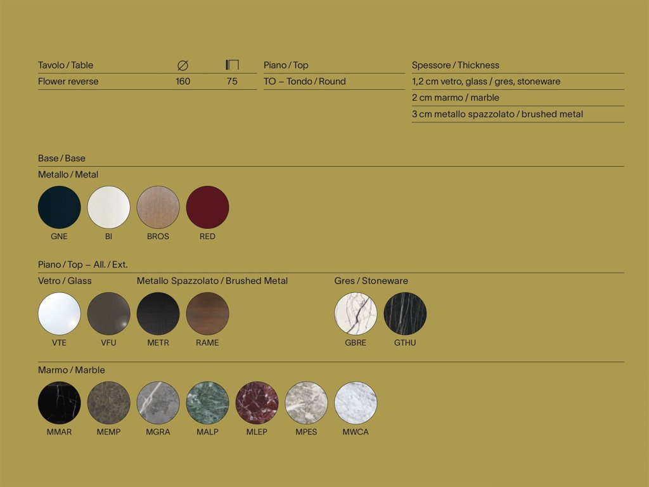Select the MPES light grey marble swatch
This screenshot has height=487, width=649.
[x=306, y=403]
